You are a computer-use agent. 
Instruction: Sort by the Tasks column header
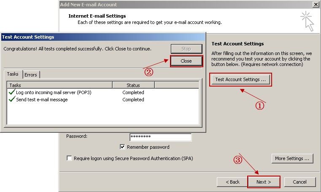point(59,85)
